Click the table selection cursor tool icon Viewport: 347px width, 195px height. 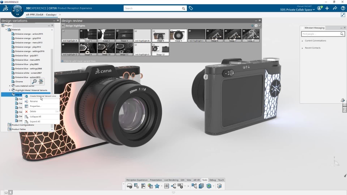point(136,186)
